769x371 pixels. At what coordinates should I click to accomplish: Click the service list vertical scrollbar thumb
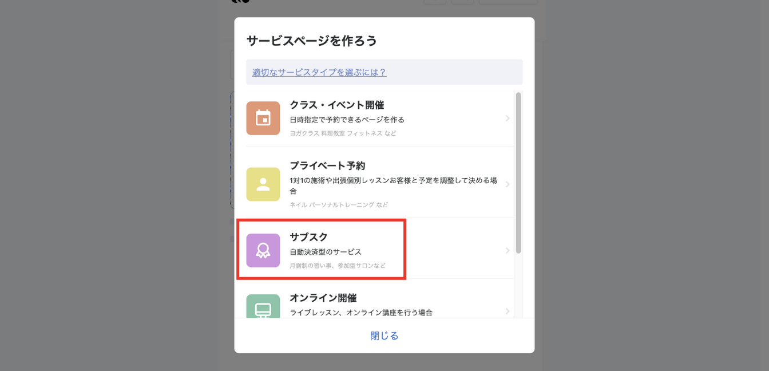(518, 172)
